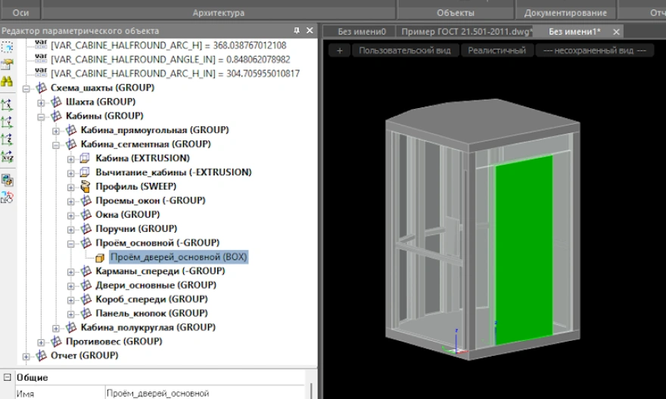Switch to Пример ГОСТ 21.501-2011.dwg tab

466,32
